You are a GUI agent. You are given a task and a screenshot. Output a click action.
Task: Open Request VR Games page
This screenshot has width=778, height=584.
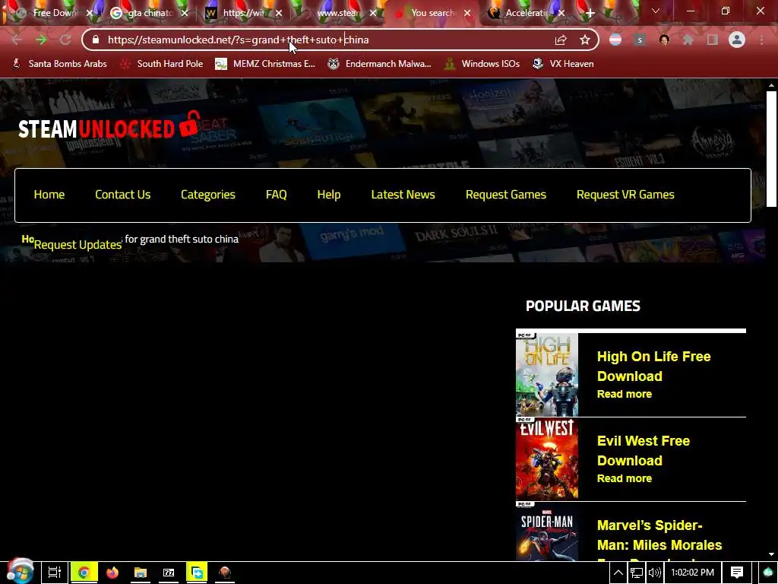point(625,195)
